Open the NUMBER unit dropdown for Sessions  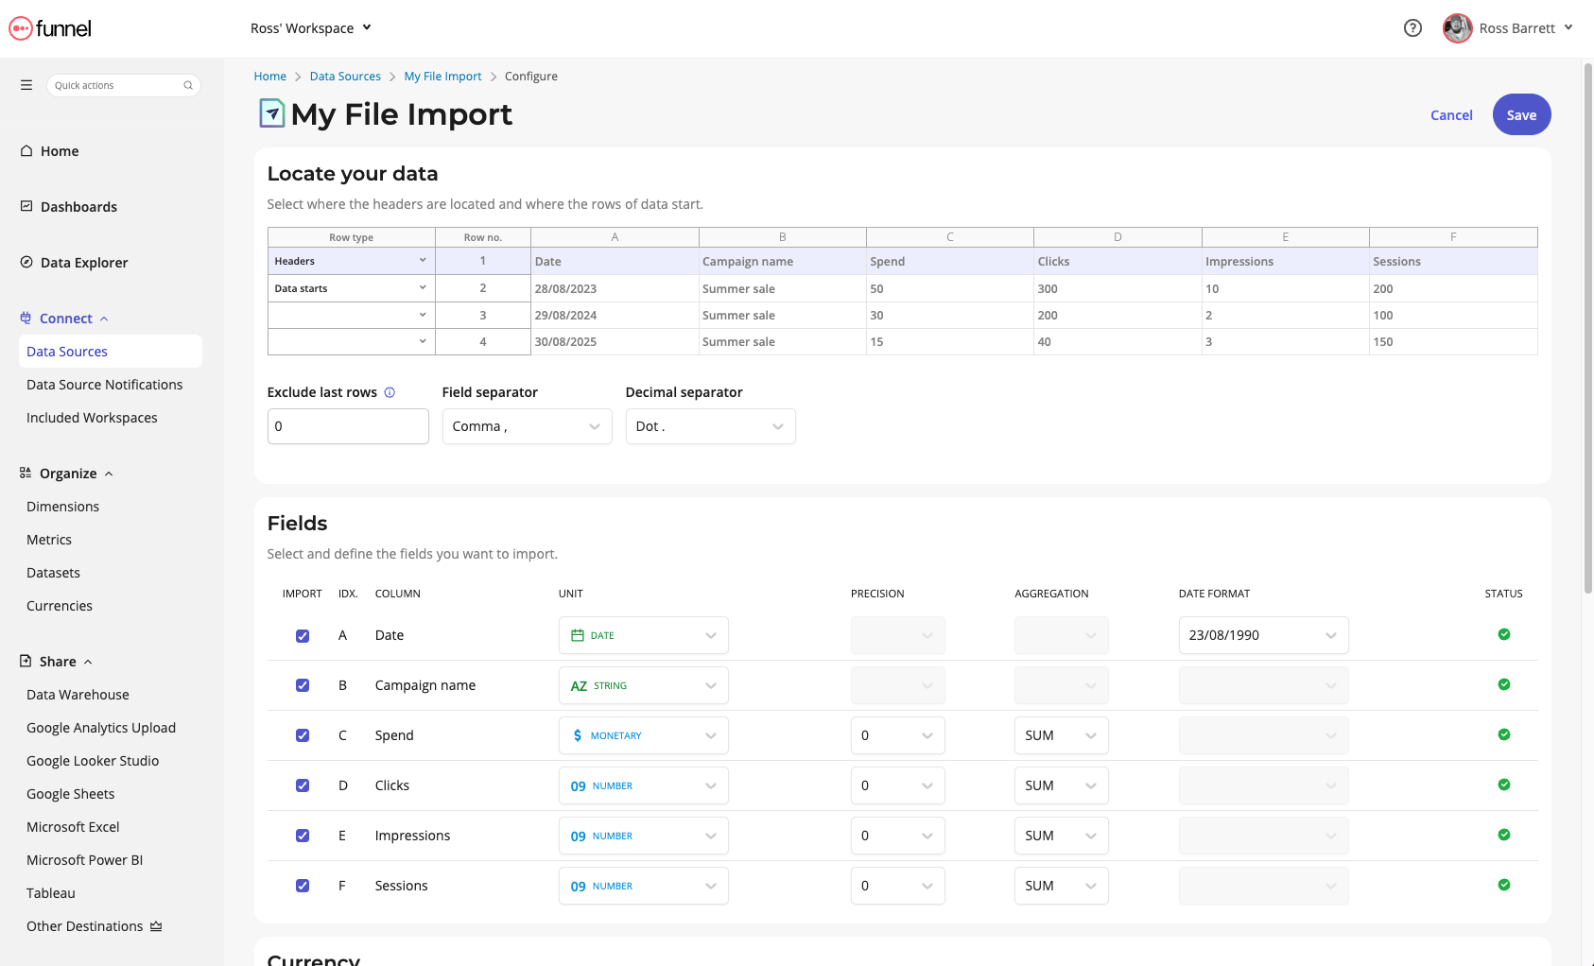[643, 886]
